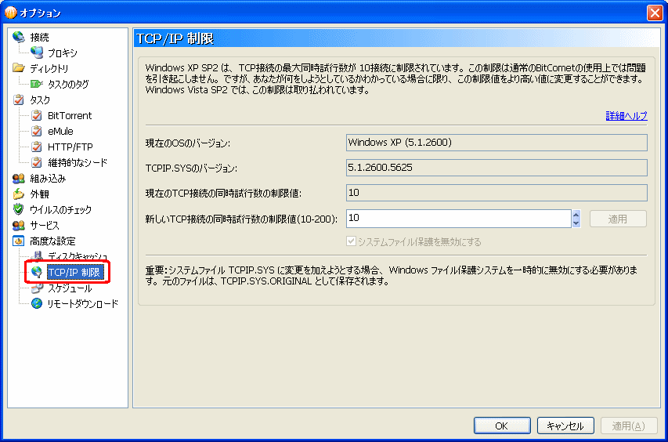Select サービス in the tree
Screen dimensions: 668x442
[x=45, y=226]
